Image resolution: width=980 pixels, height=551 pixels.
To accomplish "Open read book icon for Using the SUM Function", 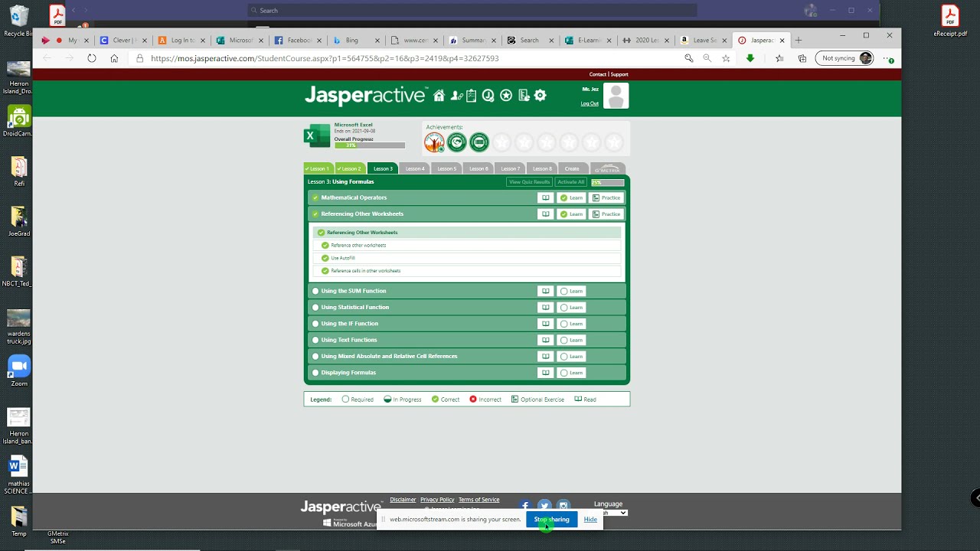I will pyautogui.click(x=545, y=291).
